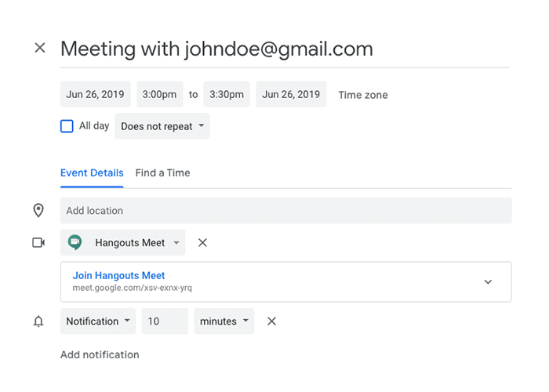Image resolution: width=549 pixels, height=392 pixels.
Task: Click the video camera conferencing icon
Action: (x=38, y=243)
